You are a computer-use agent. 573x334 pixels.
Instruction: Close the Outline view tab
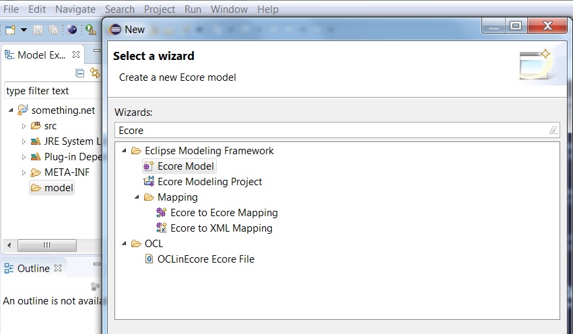(58, 268)
